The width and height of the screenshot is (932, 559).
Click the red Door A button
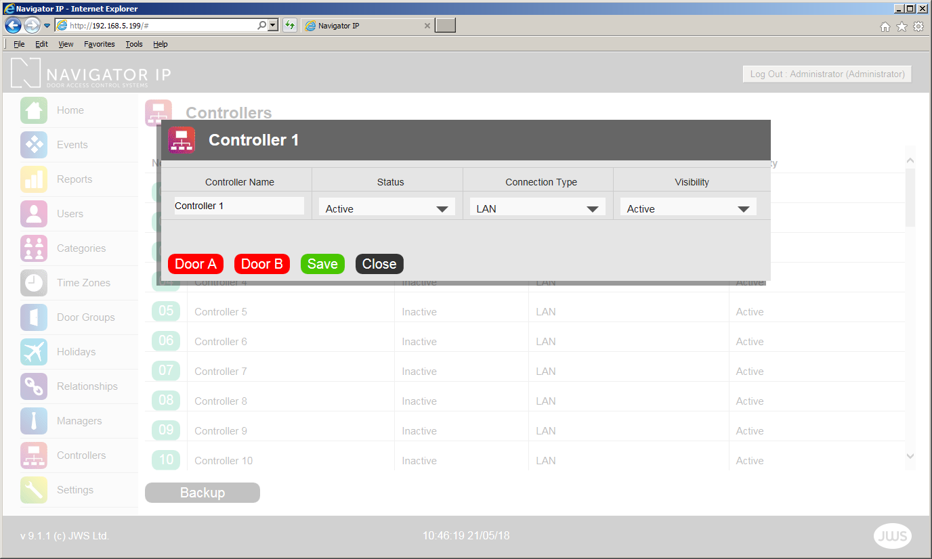(196, 264)
